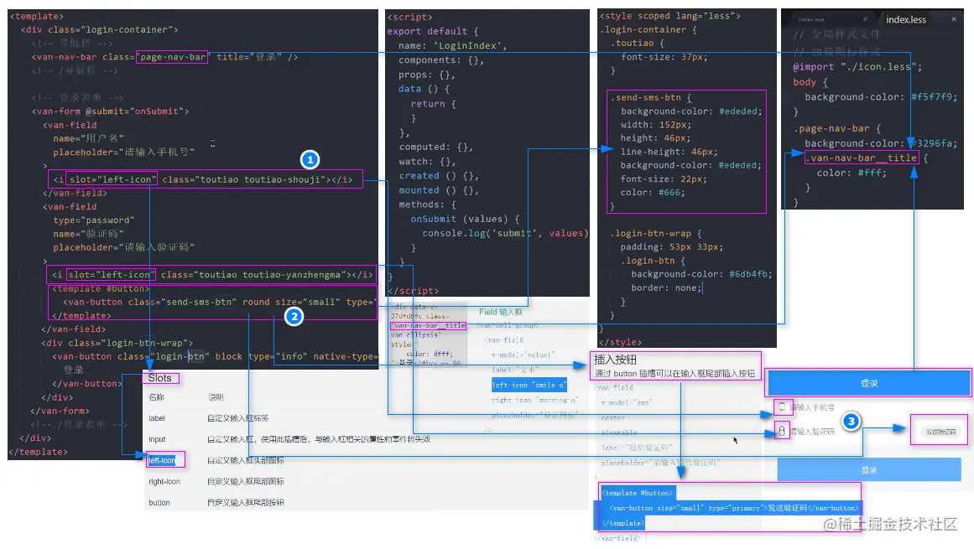Viewport: 974px width, 549px height.
Task: Close the index.less editor tab
Action: click(954, 19)
